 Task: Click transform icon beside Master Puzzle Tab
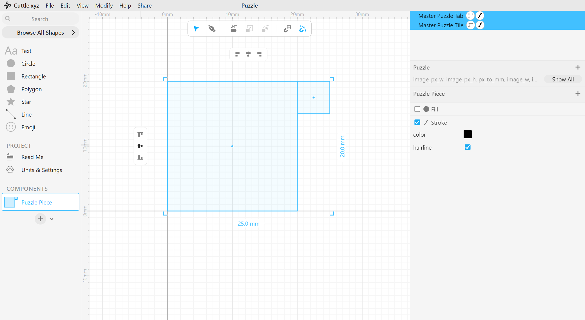coord(470,16)
